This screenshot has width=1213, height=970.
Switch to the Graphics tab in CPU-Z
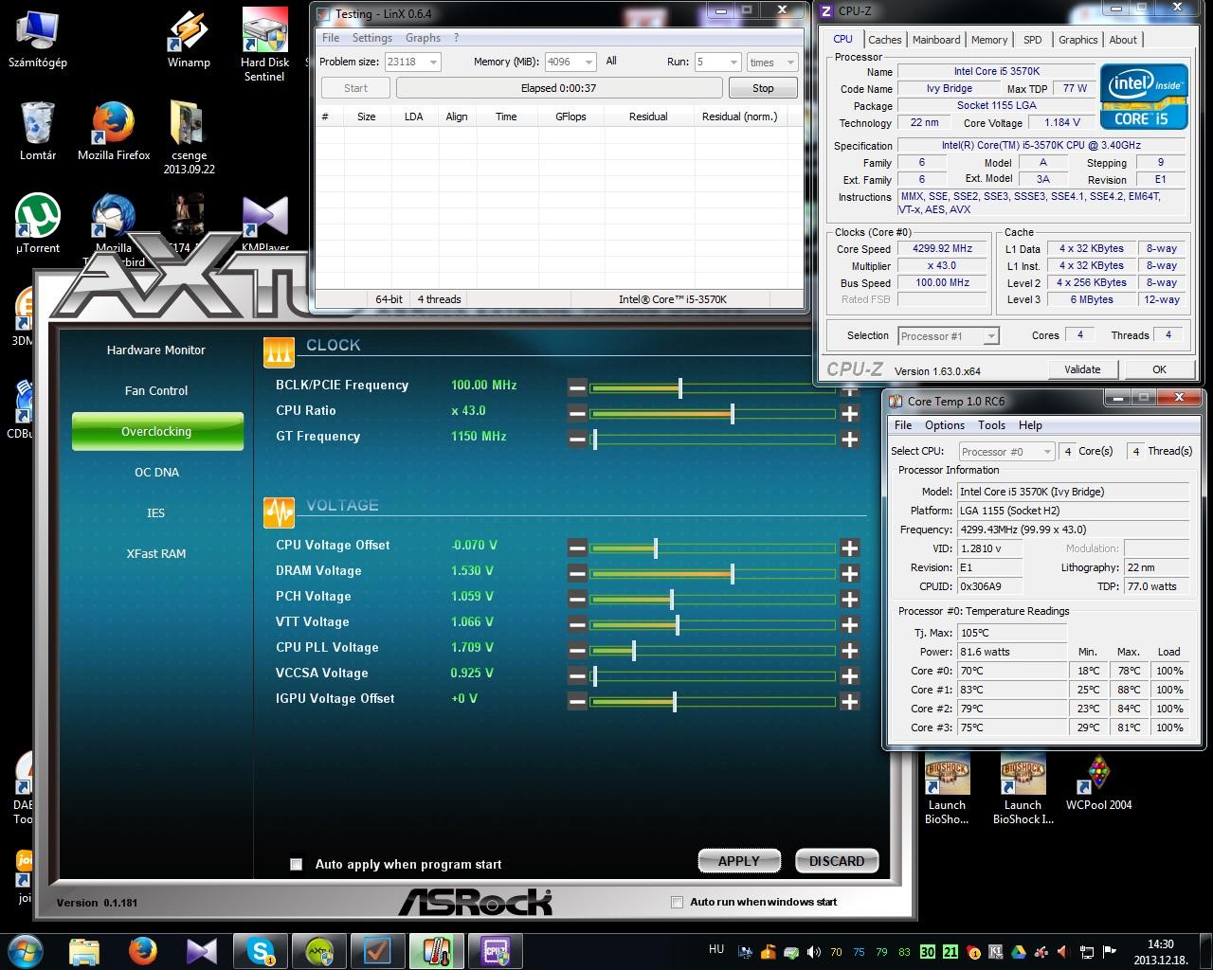coord(1078,40)
